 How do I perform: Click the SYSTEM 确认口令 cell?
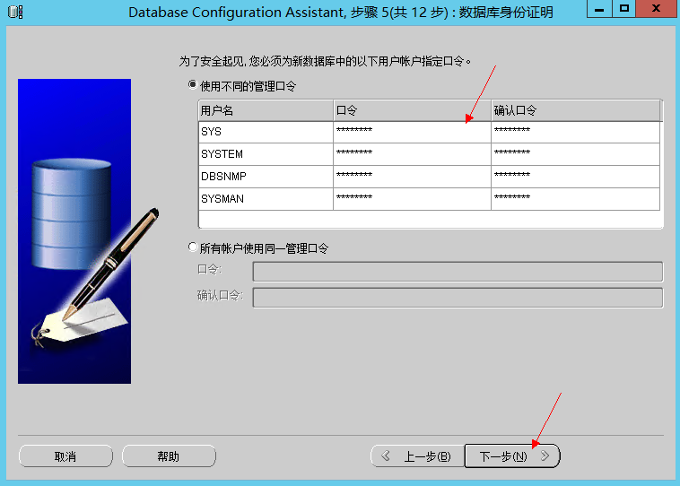pyautogui.click(x=574, y=154)
